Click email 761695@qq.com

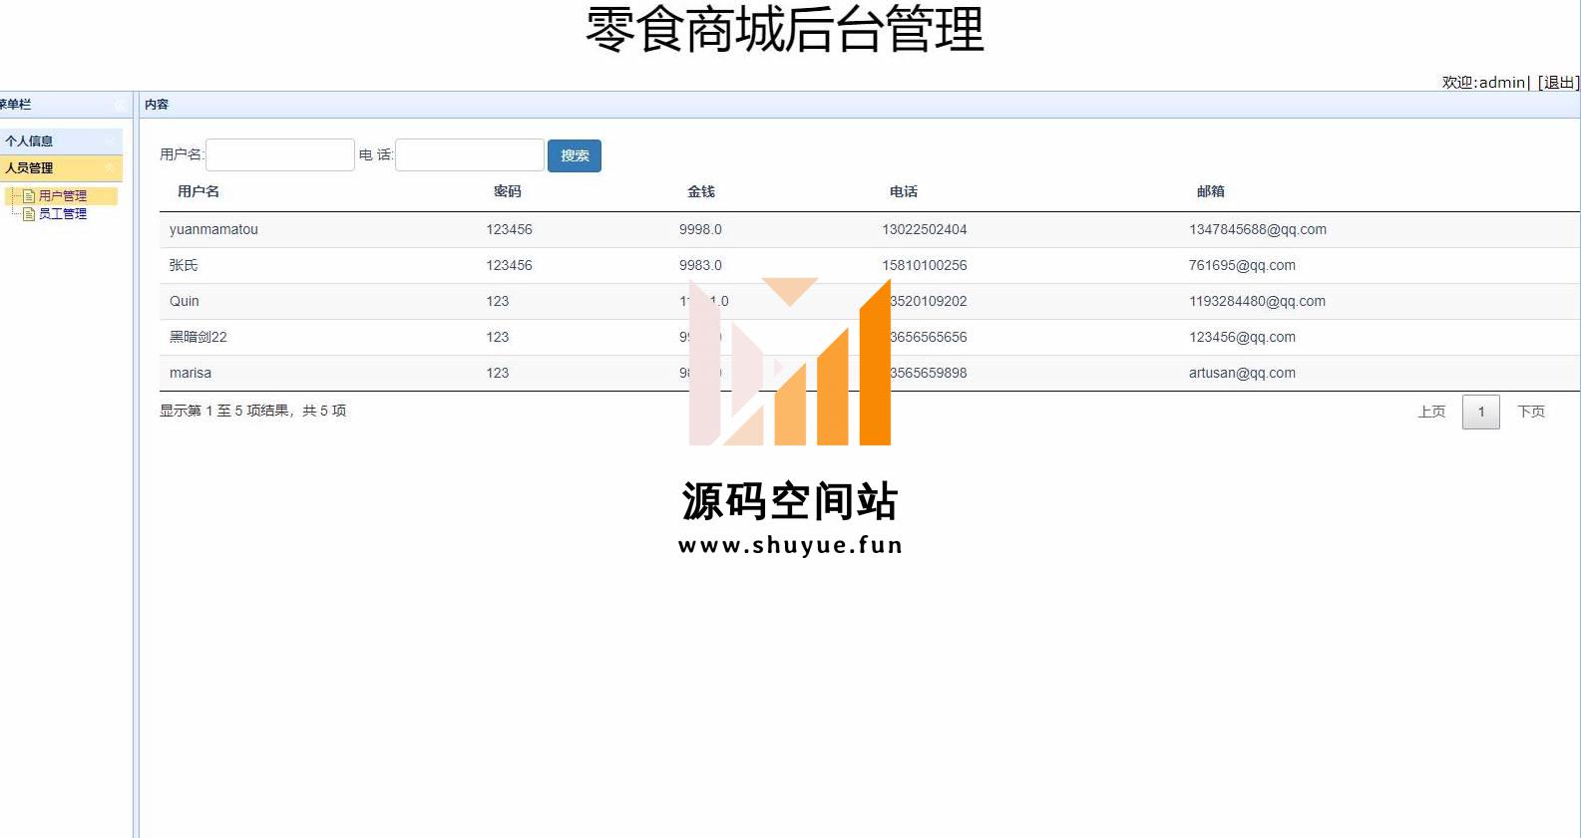1242,265
